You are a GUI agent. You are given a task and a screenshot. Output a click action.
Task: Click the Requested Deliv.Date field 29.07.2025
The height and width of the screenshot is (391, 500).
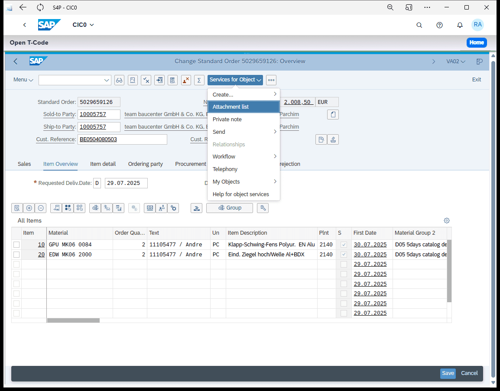click(x=126, y=183)
